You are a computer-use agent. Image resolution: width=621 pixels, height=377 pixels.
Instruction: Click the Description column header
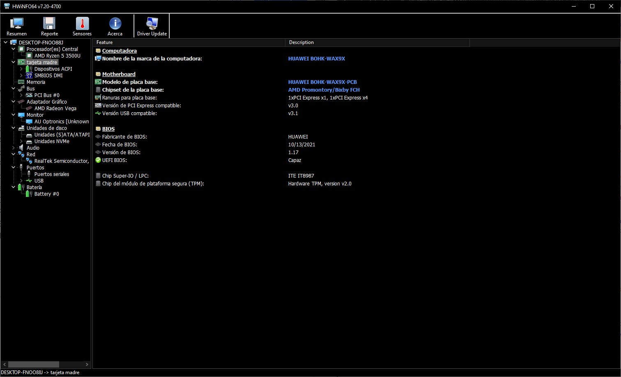pos(377,42)
